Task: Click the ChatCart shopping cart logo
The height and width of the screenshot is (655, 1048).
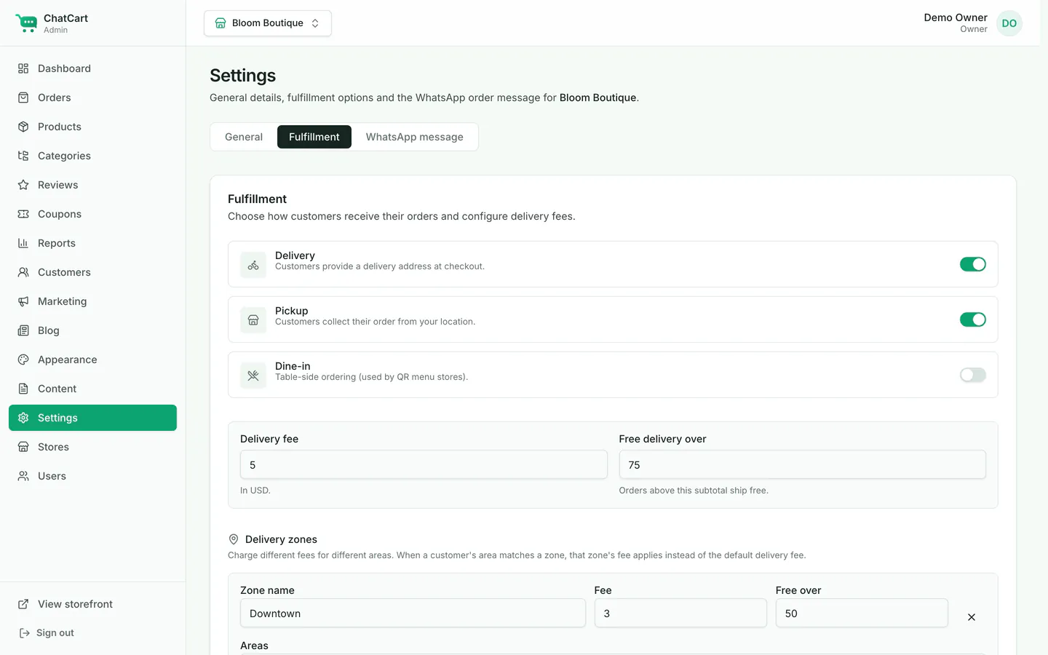Action: pyautogui.click(x=26, y=23)
